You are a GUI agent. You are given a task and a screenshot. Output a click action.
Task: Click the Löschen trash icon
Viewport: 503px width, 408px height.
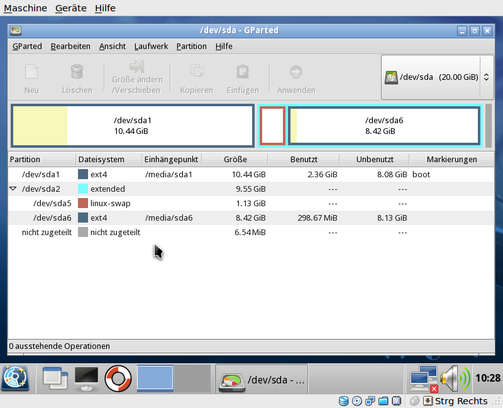pos(77,72)
